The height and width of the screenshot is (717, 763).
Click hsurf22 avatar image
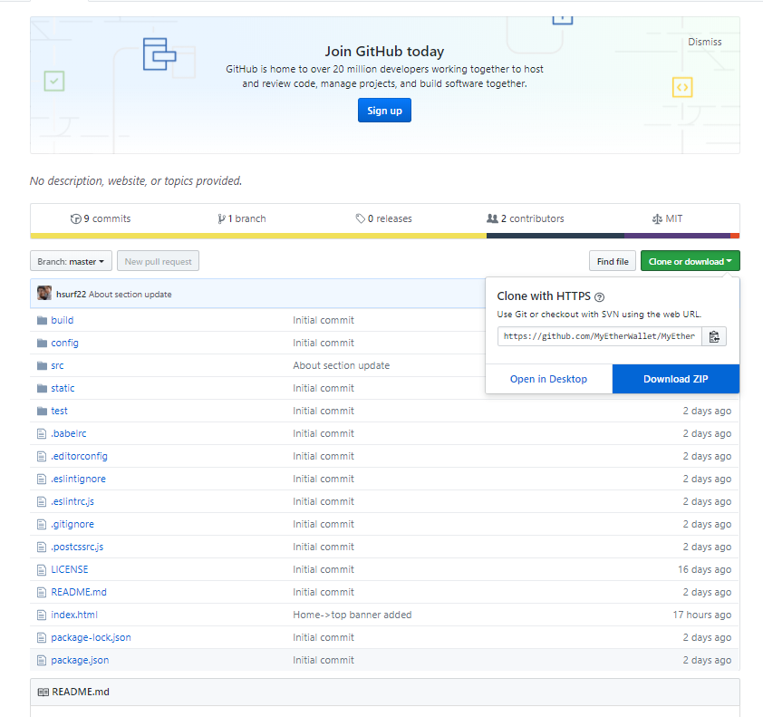tap(44, 293)
